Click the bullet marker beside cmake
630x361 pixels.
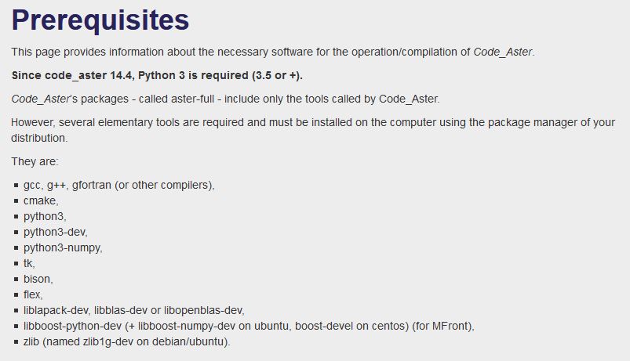16,201
